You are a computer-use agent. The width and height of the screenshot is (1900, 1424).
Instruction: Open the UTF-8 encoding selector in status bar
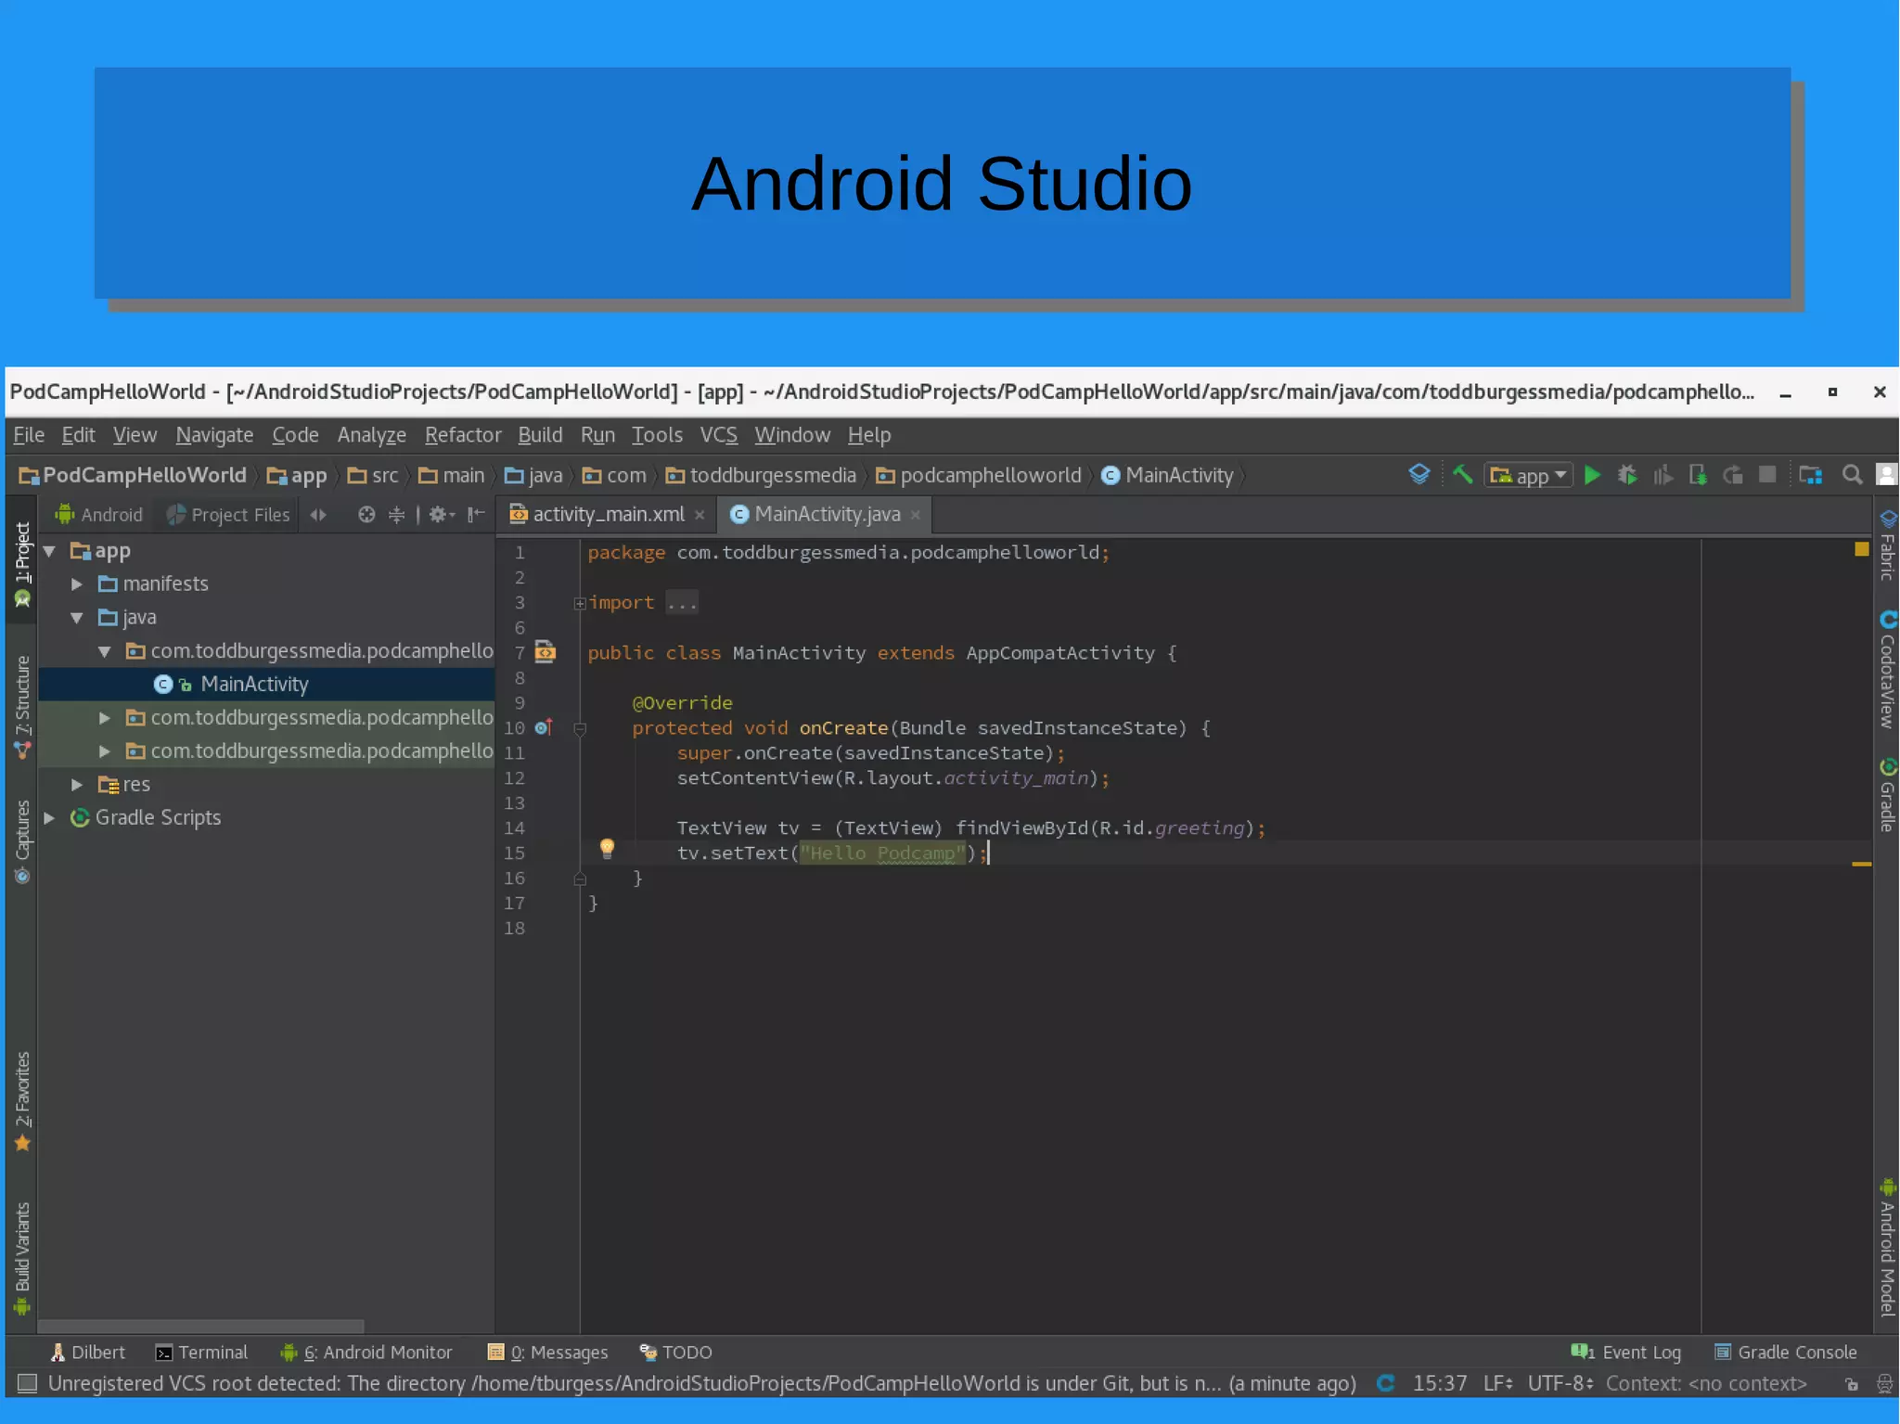point(1560,1383)
